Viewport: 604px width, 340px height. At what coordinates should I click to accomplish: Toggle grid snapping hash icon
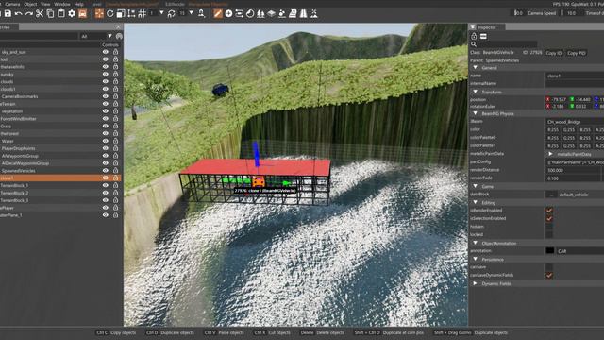click(143, 13)
